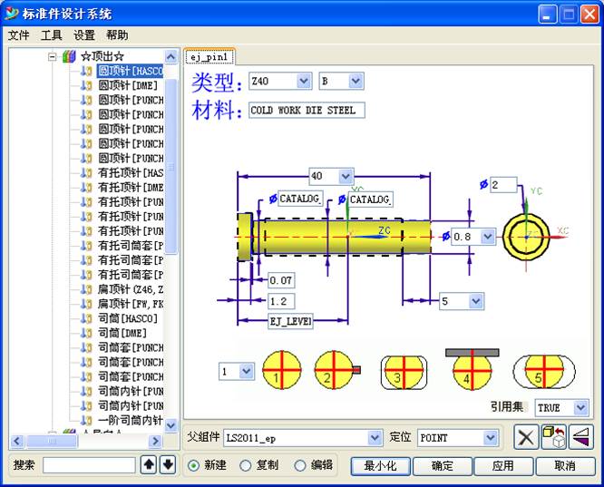This screenshot has height=487, width=604.
Task: Click the 3D box component icon button
Action: (x=552, y=437)
